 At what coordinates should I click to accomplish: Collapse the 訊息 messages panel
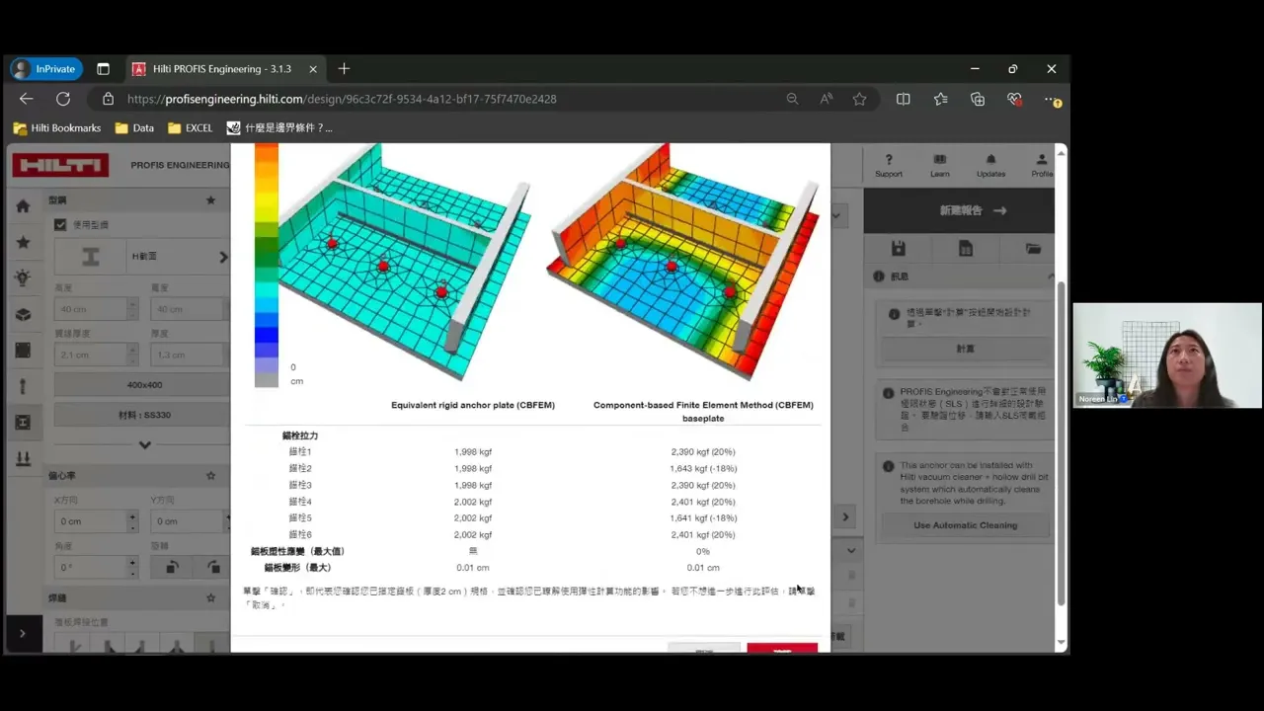[x=1051, y=276]
